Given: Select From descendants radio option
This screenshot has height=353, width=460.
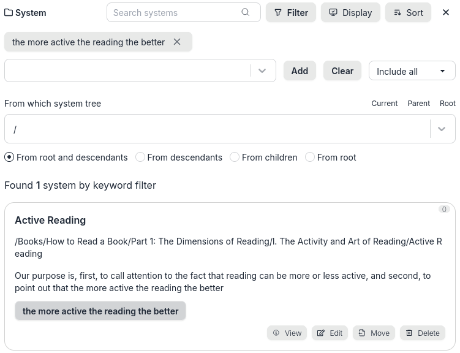Looking at the screenshot, I should click(140, 158).
